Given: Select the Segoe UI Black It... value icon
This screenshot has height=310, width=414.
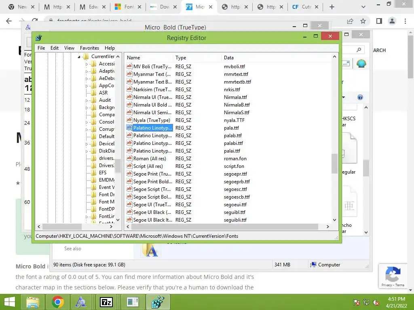Looking at the screenshot, I should tap(129, 220).
